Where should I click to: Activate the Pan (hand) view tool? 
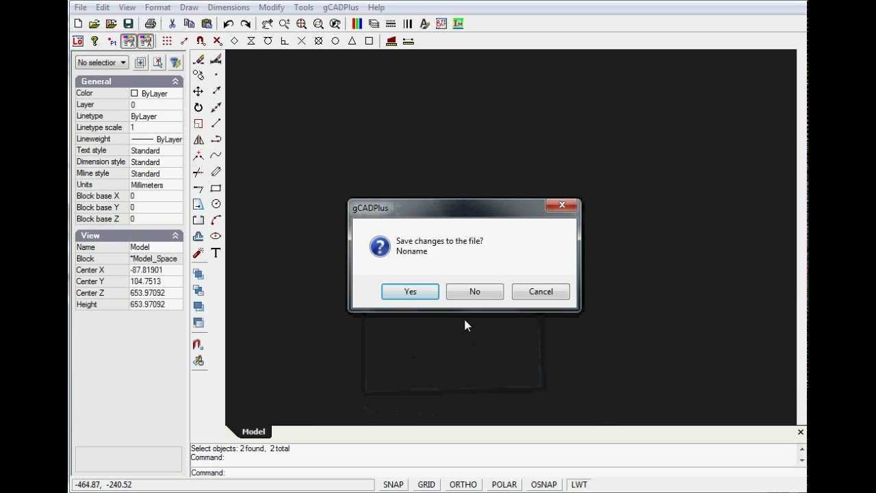point(268,24)
